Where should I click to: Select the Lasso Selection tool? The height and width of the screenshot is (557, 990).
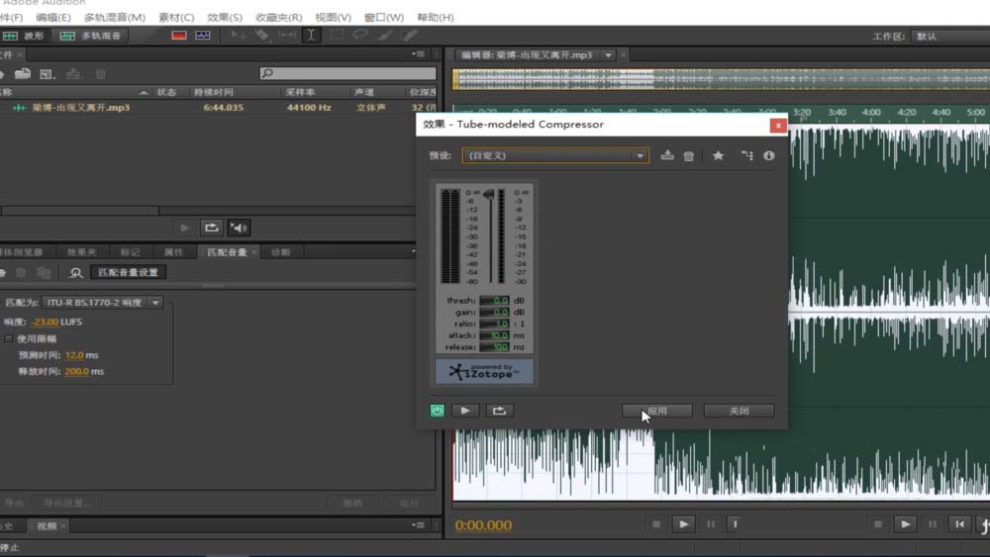360,36
